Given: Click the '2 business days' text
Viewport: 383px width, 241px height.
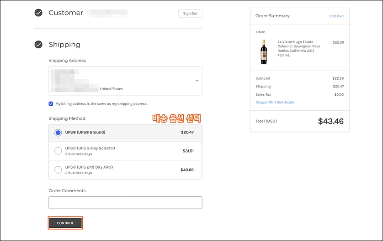Looking at the screenshot, I should (x=79, y=173).
